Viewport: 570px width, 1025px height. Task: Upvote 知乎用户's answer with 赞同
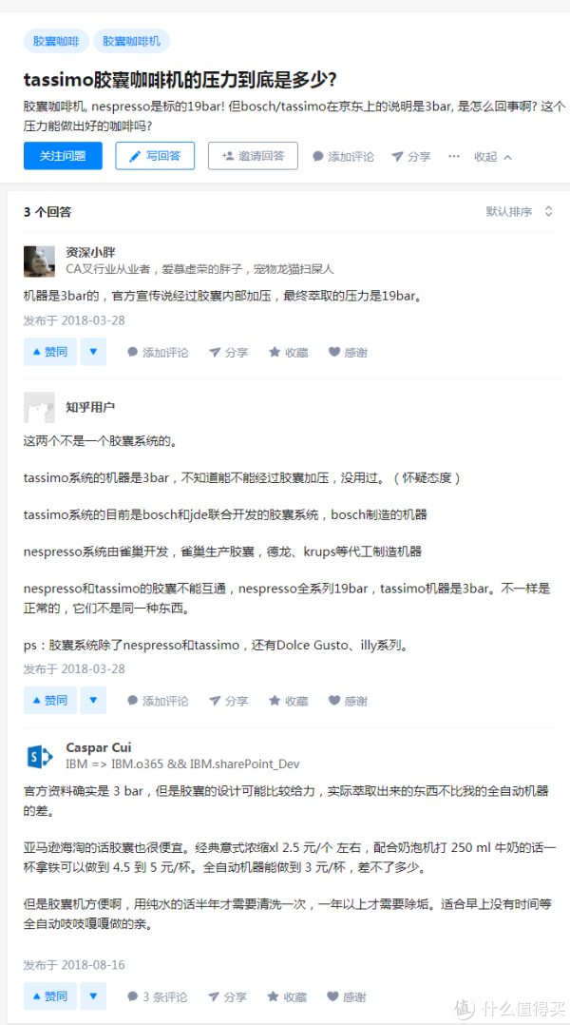(x=50, y=700)
